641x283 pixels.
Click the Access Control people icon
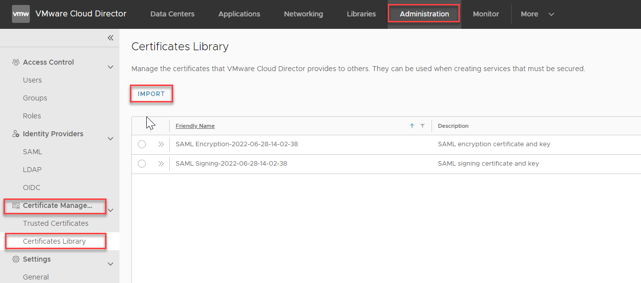tap(16, 62)
